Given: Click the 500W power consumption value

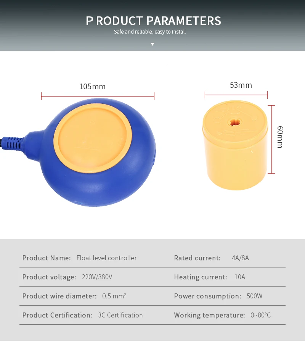Looking at the screenshot, I should (x=254, y=296).
